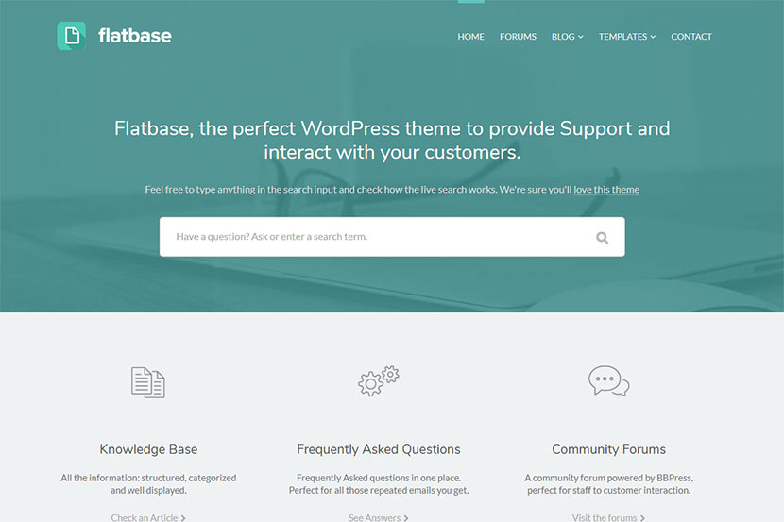This screenshot has width=784, height=522.
Task: Click 'Frequently Asked questions in one place' text
Action: [379, 478]
